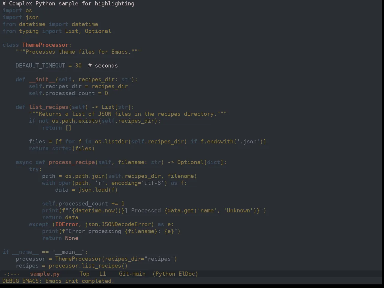Click the Python major mode indicator

(165, 274)
